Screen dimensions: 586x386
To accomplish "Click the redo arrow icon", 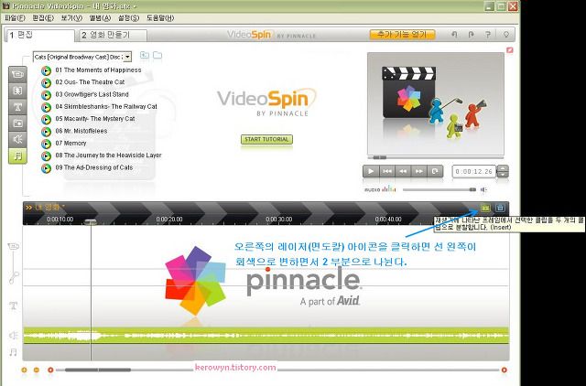I will (x=471, y=35).
